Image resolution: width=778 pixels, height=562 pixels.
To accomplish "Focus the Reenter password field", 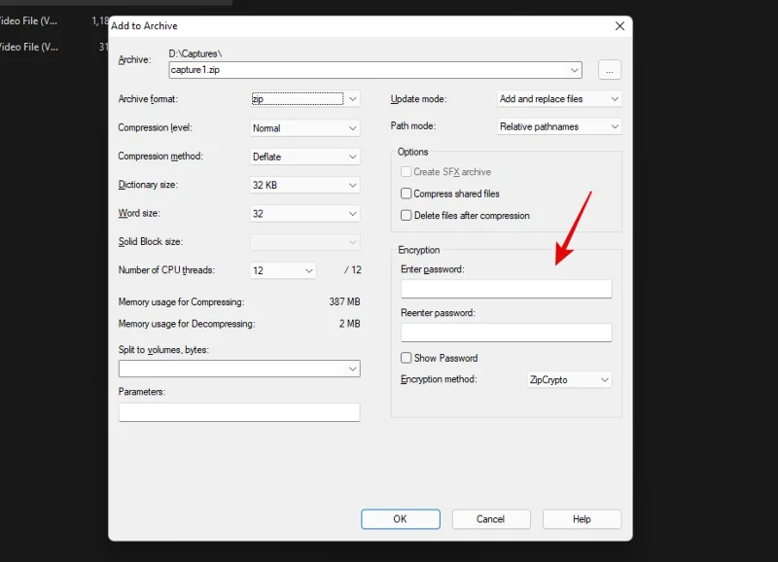I will point(506,333).
